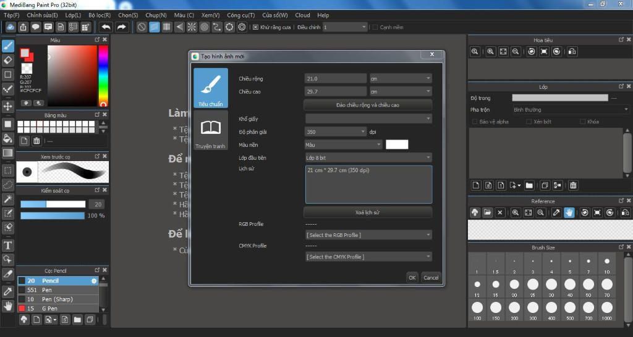Open the Help menu

[x=323, y=15]
